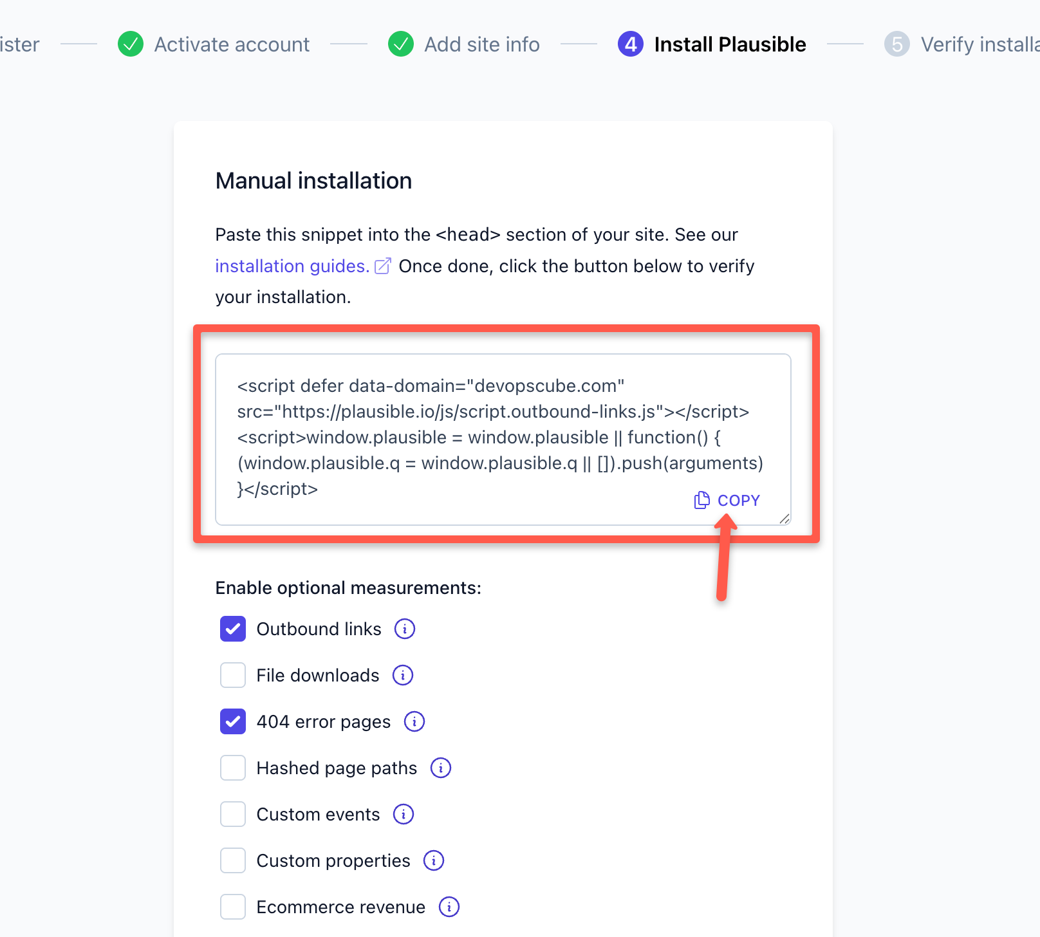
Task: Open the installation guides link
Action: 291,265
